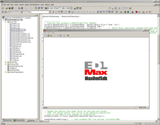Select MaxOmfSdkDemo.reg in file tree
This screenshot has width=160, height=125.
pyautogui.click(x=16, y=66)
